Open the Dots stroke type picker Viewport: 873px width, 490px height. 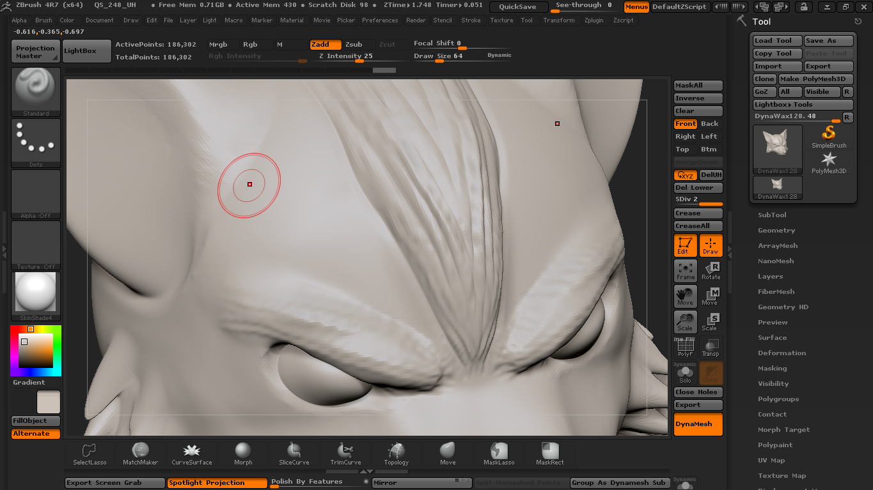(x=36, y=143)
